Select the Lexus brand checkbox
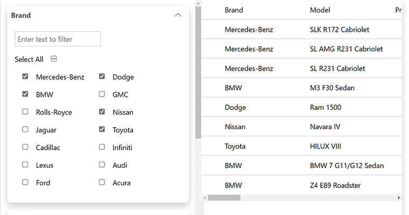The width and height of the screenshot is (409, 215). coord(25,164)
